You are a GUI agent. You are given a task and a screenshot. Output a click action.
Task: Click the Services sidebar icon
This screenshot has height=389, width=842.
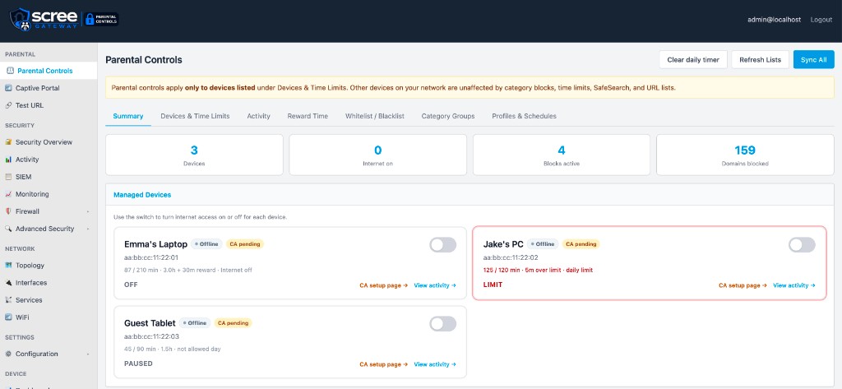pyautogui.click(x=8, y=300)
